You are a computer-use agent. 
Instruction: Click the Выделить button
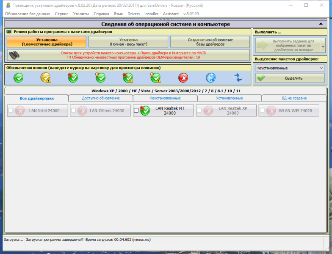[290, 78]
